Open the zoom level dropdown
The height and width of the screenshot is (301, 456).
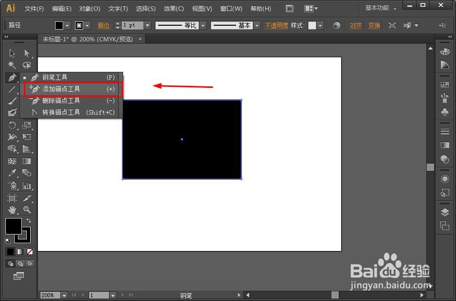(x=64, y=296)
